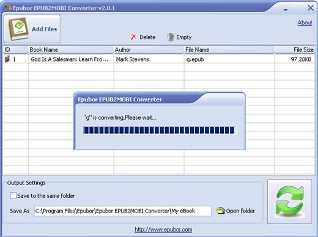Click the Epubor app icon in title bar
Image resolution: width=318 pixels, height=237 pixels.
(x=8, y=8)
